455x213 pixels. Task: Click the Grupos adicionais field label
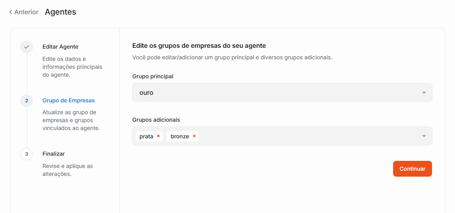tap(156, 120)
